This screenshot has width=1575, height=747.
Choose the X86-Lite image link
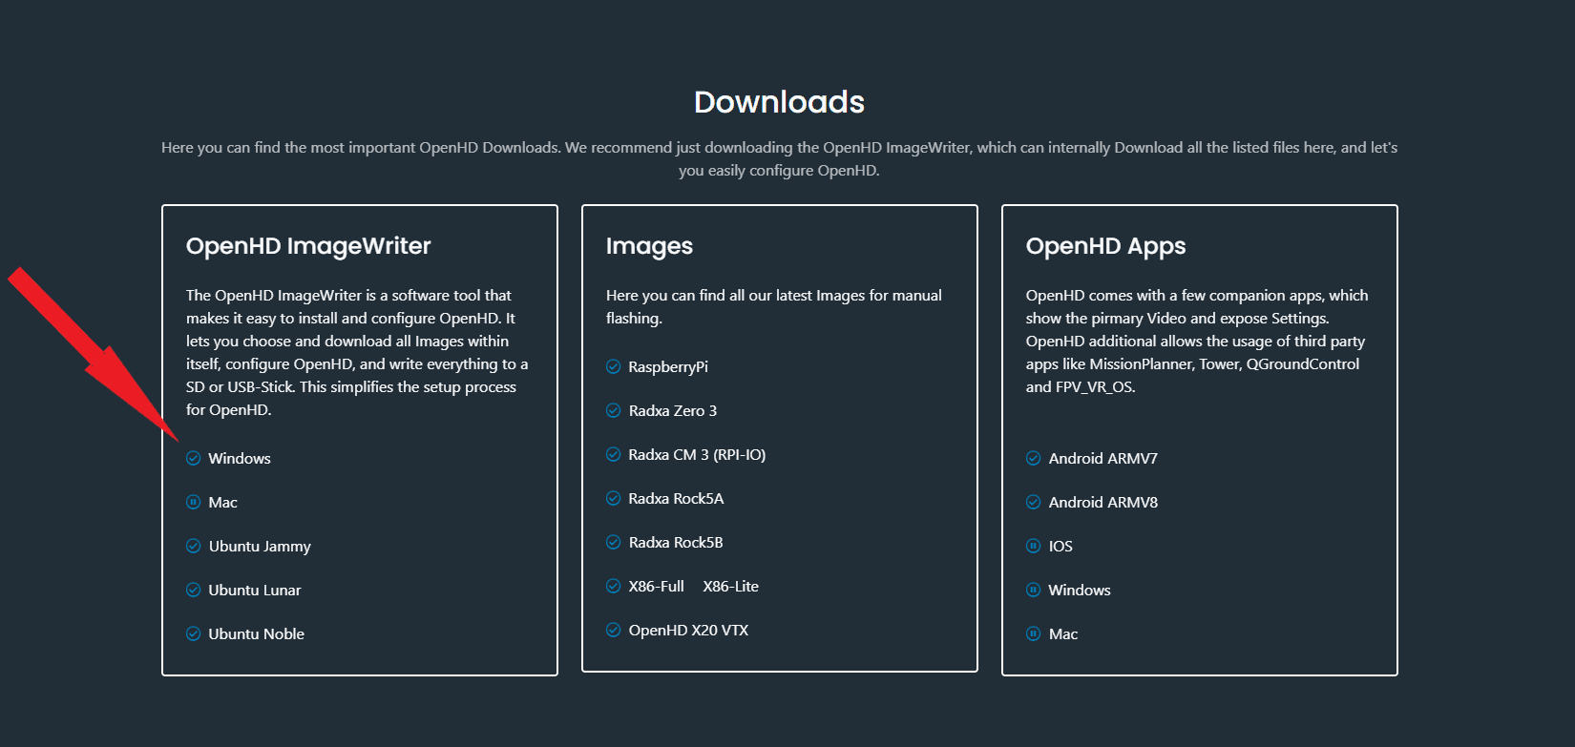click(730, 586)
